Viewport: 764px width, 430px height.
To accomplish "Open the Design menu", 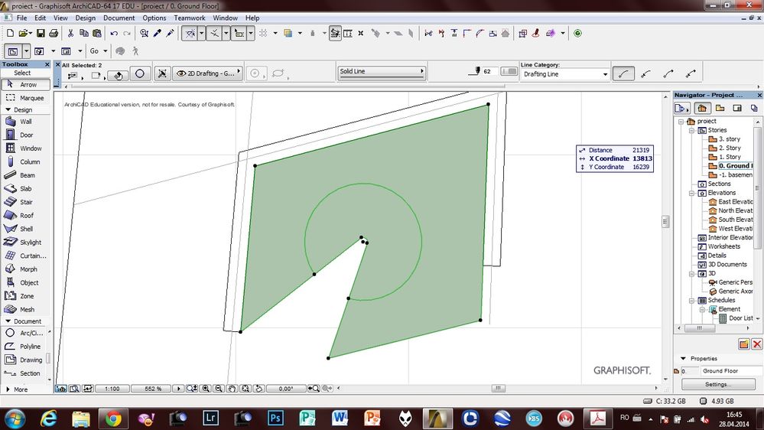I will [x=86, y=18].
